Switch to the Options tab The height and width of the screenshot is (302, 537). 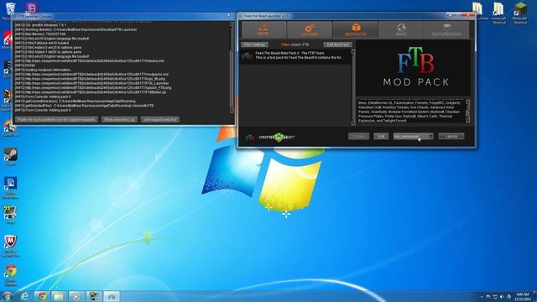click(x=310, y=30)
